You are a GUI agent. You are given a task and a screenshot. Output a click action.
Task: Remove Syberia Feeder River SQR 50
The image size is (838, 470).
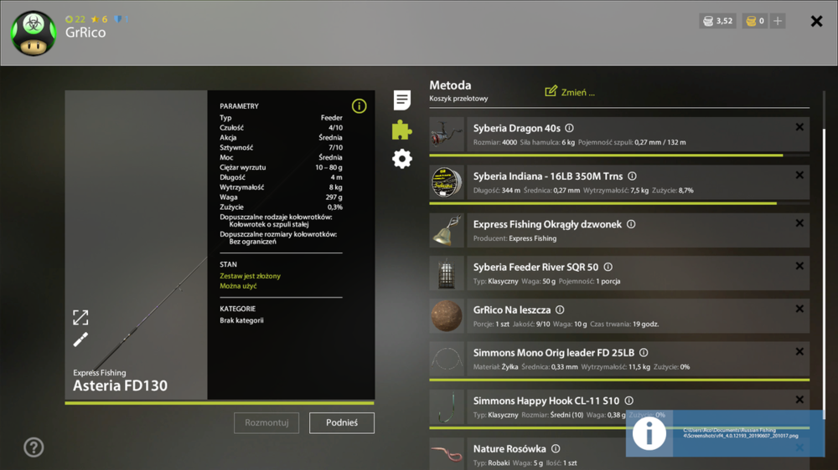[799, 266]
